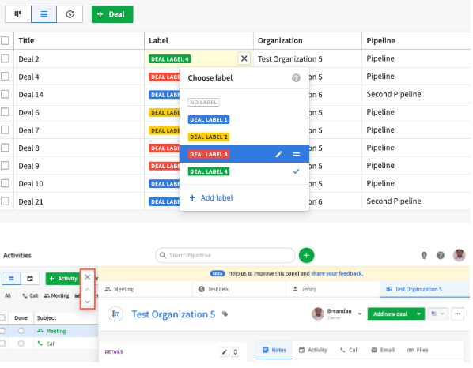Click the help question mark in Choose label
The height and width of the screenshot is (368, 473).
[x=296, y=78]
